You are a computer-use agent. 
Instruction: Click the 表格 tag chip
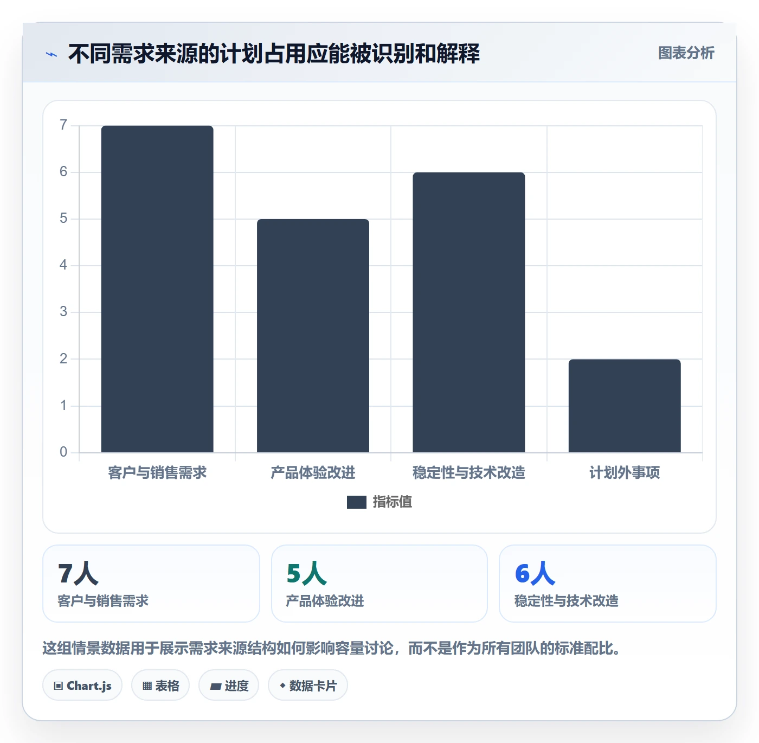(x=160, y=686)
